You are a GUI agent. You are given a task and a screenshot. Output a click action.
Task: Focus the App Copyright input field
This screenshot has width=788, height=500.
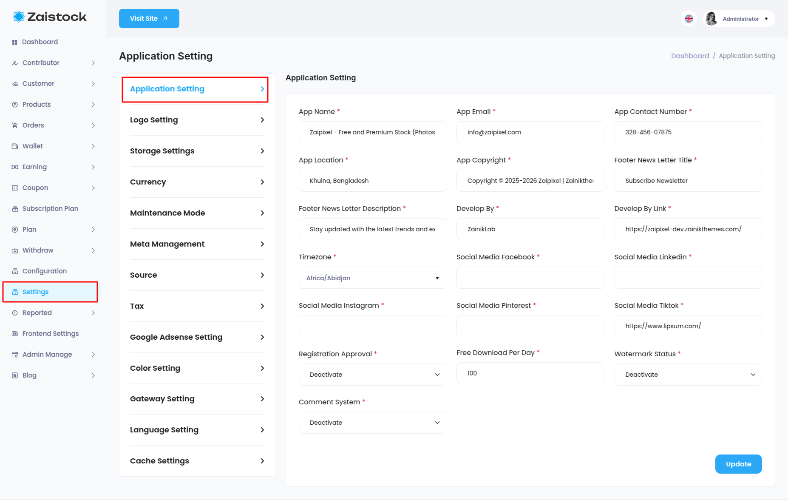(530, 181)
